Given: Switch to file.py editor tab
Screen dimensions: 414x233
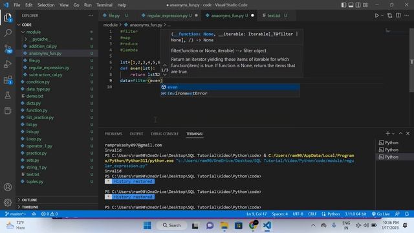Looking at the screenshot, I should pos(114,16).
